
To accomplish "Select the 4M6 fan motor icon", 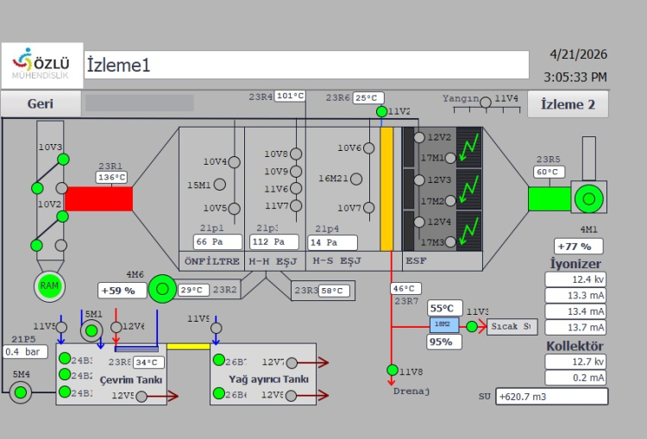I will pos(161,289).
